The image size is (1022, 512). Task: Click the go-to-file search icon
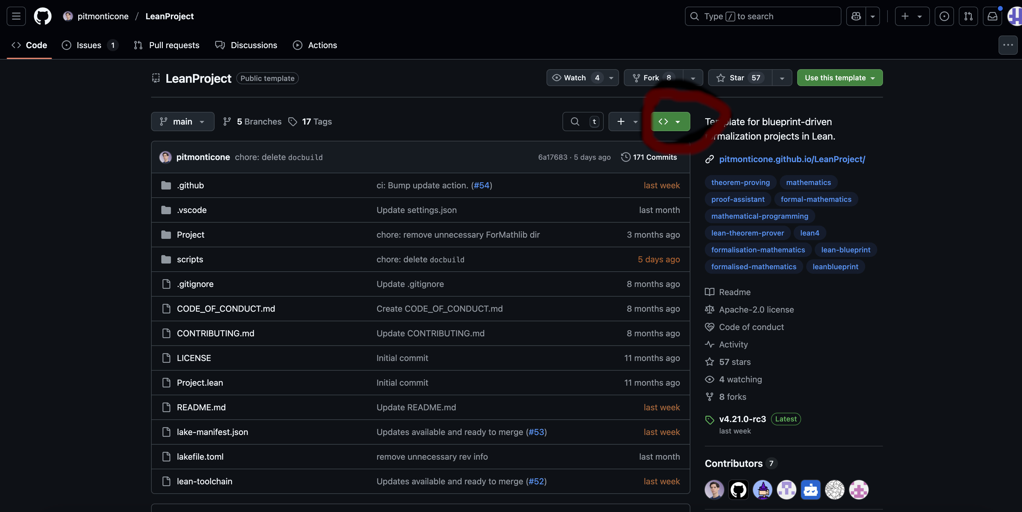(575, 121)
